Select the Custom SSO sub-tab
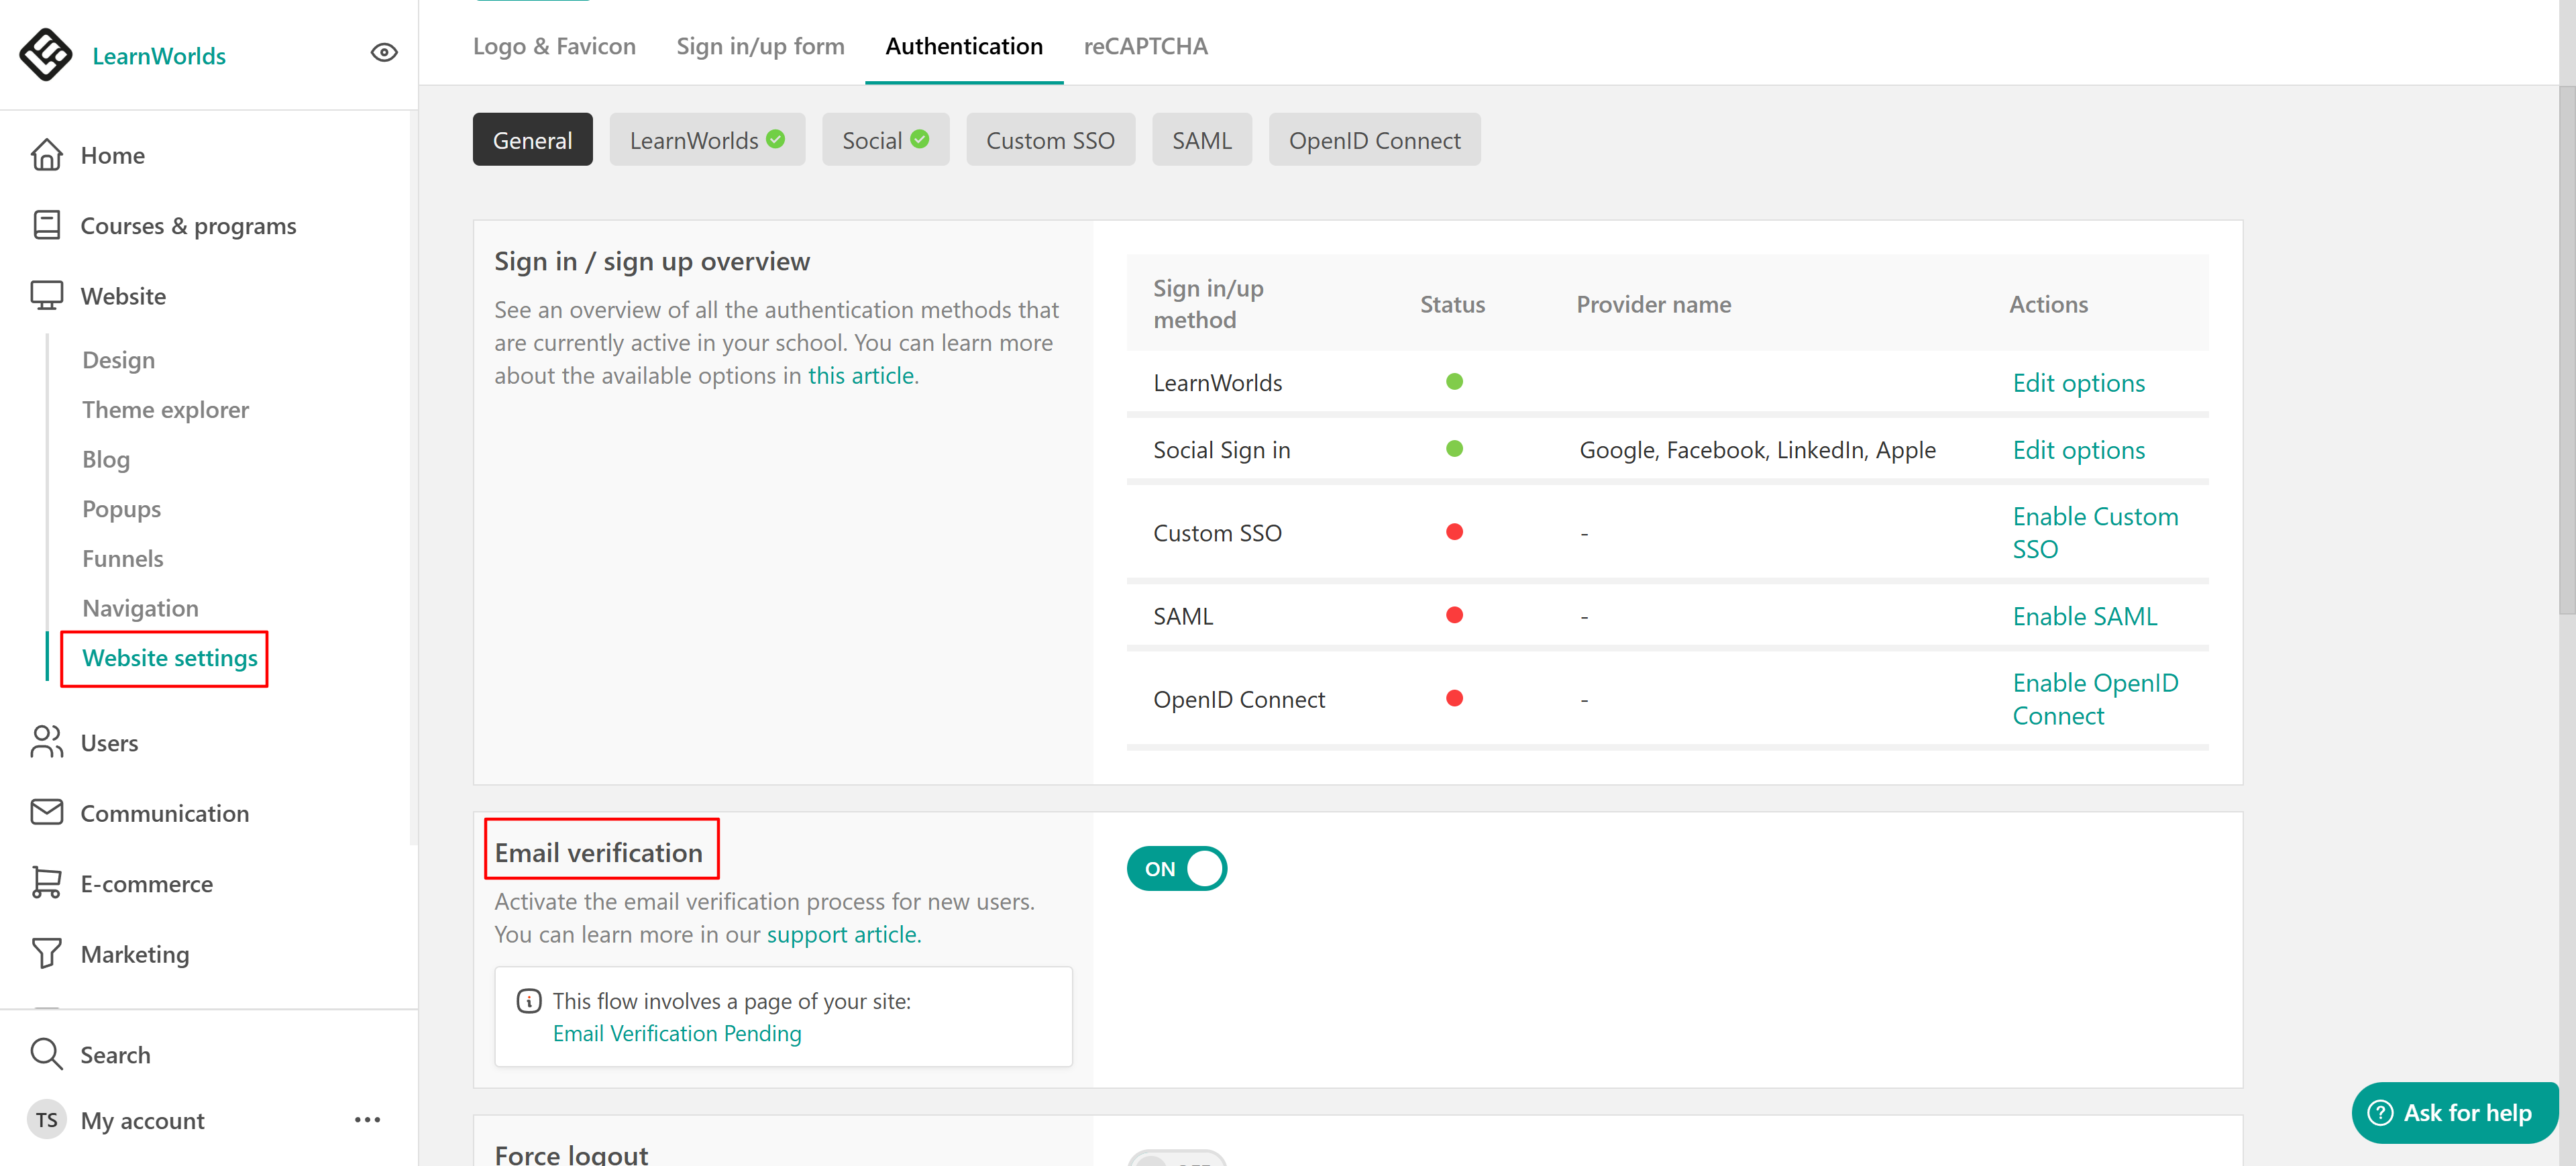 pyautogui.click(x=1049, y=140)
